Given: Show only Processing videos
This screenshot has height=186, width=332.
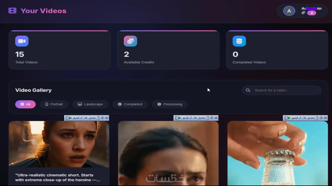Looking at the screenshot, I should [170, 104].
